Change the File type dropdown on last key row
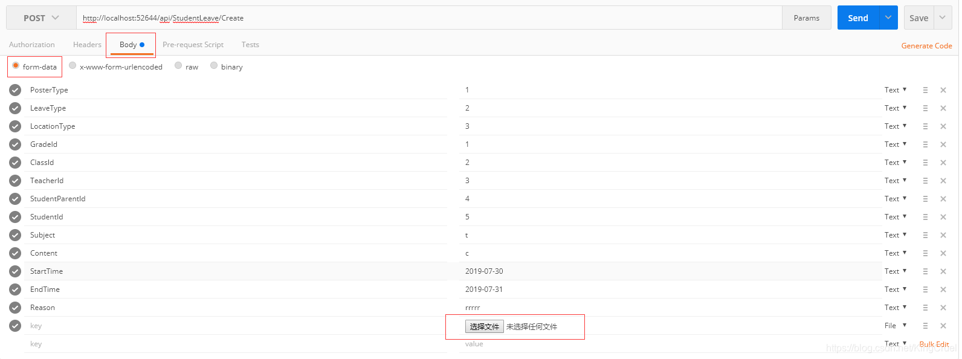Image resolution: width=962 pixels, height=359 pixels. tap(896, 325)
